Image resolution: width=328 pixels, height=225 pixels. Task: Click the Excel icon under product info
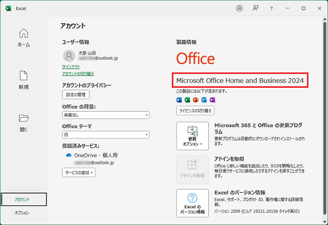(187, 100)
